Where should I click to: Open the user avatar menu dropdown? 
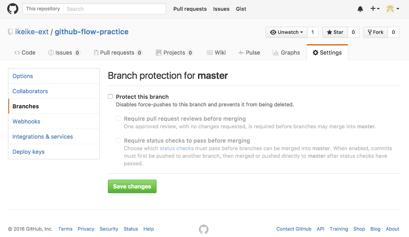tap(393, 9)
